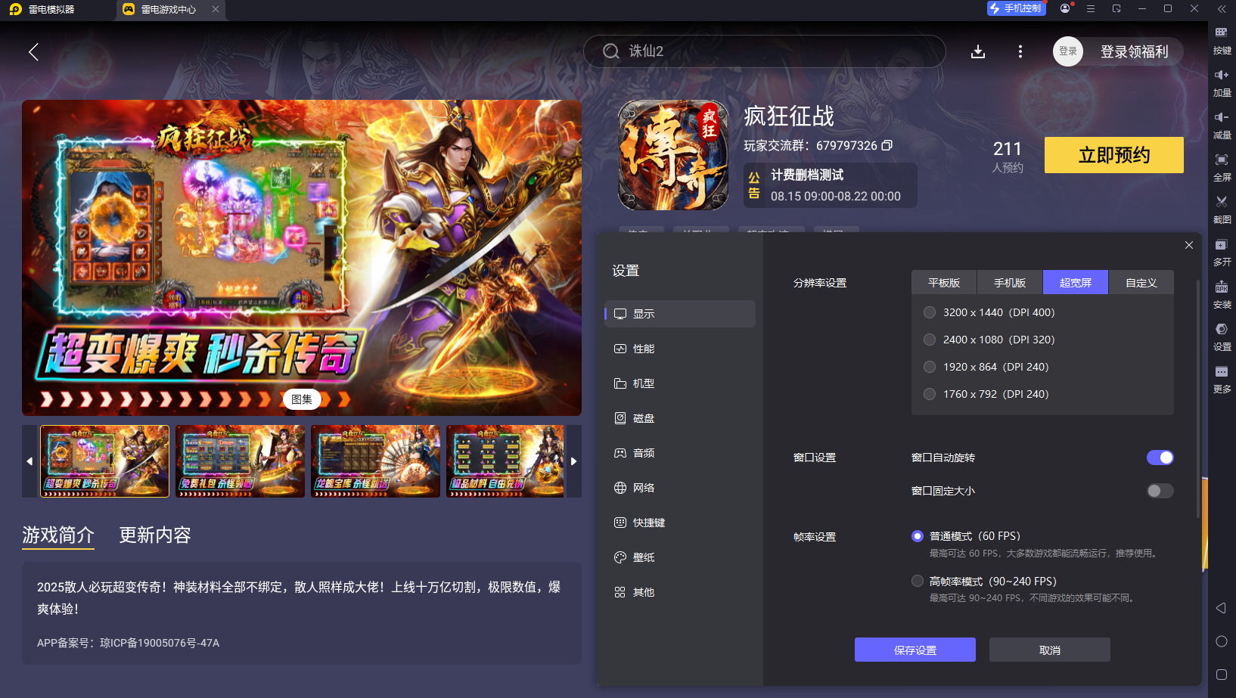Click the 疯狂征战 game icon

673,155
